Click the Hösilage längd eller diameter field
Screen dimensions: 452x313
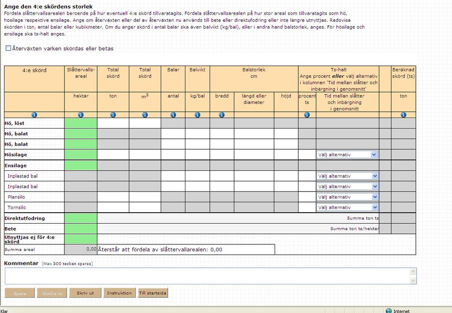click(254, 155)
